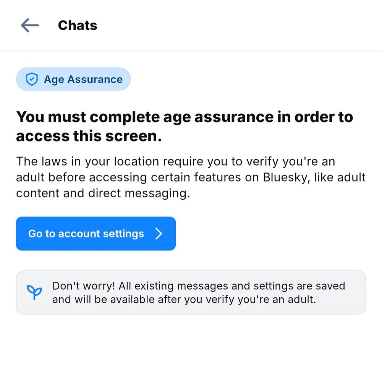The width and height of the screenshot is (382, 374).
Task: Tap the Age Assurance pill badge
Action: pyautogui.click(x=73, y=79)
